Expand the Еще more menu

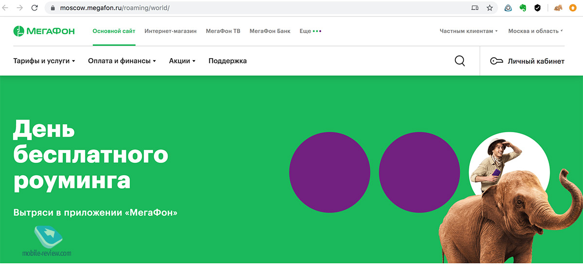[310, 31]
